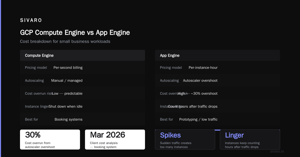
Task: Click 'Autoscaling' label in App Engine table
Action: point(169,80)
